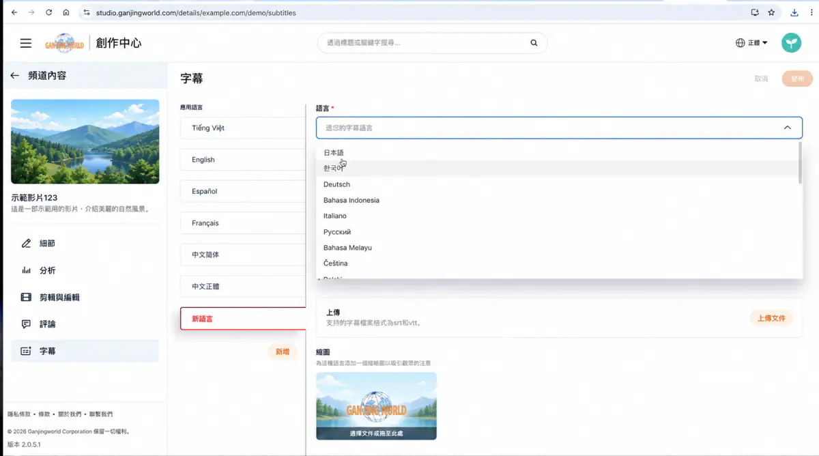Click the 版本 2.0.5.1 text
Viewport: 819px width, 456px height.
tap(24, 444)
